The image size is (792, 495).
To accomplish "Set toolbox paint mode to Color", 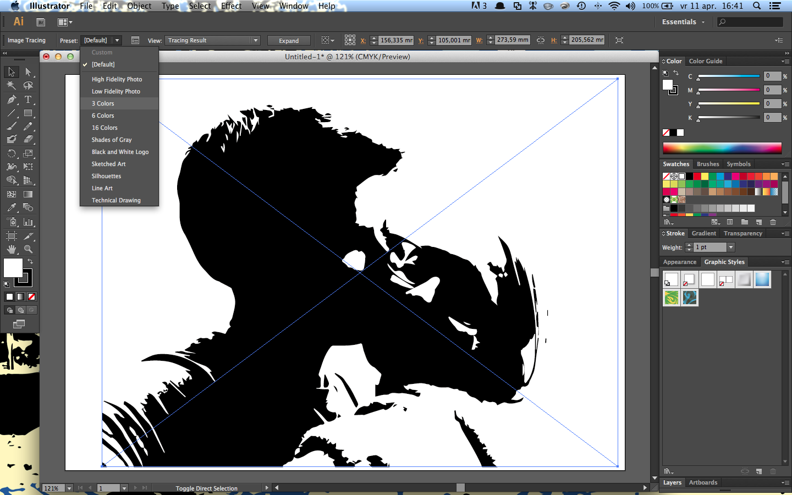I will pos(9,296).
